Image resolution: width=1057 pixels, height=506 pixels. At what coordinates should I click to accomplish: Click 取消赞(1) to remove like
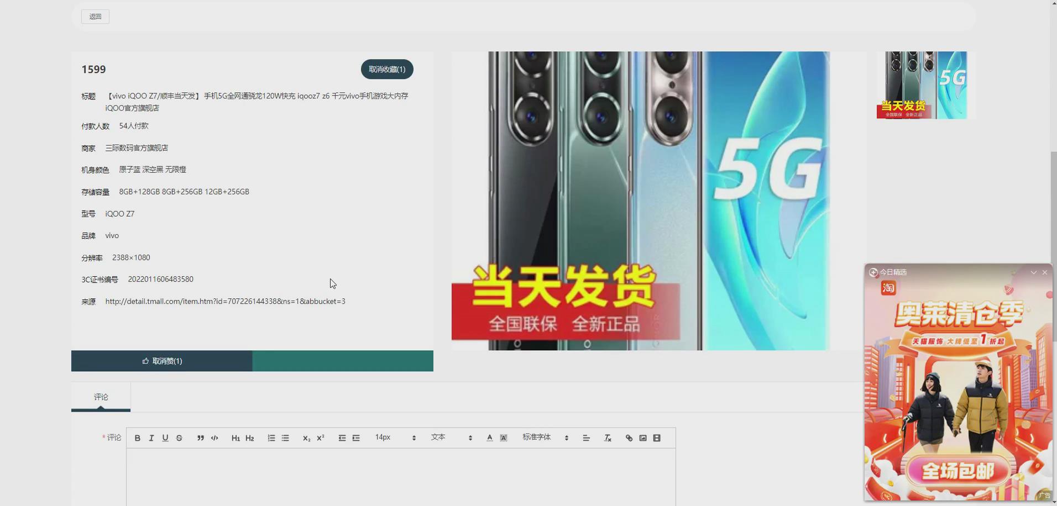pos(162,361)
